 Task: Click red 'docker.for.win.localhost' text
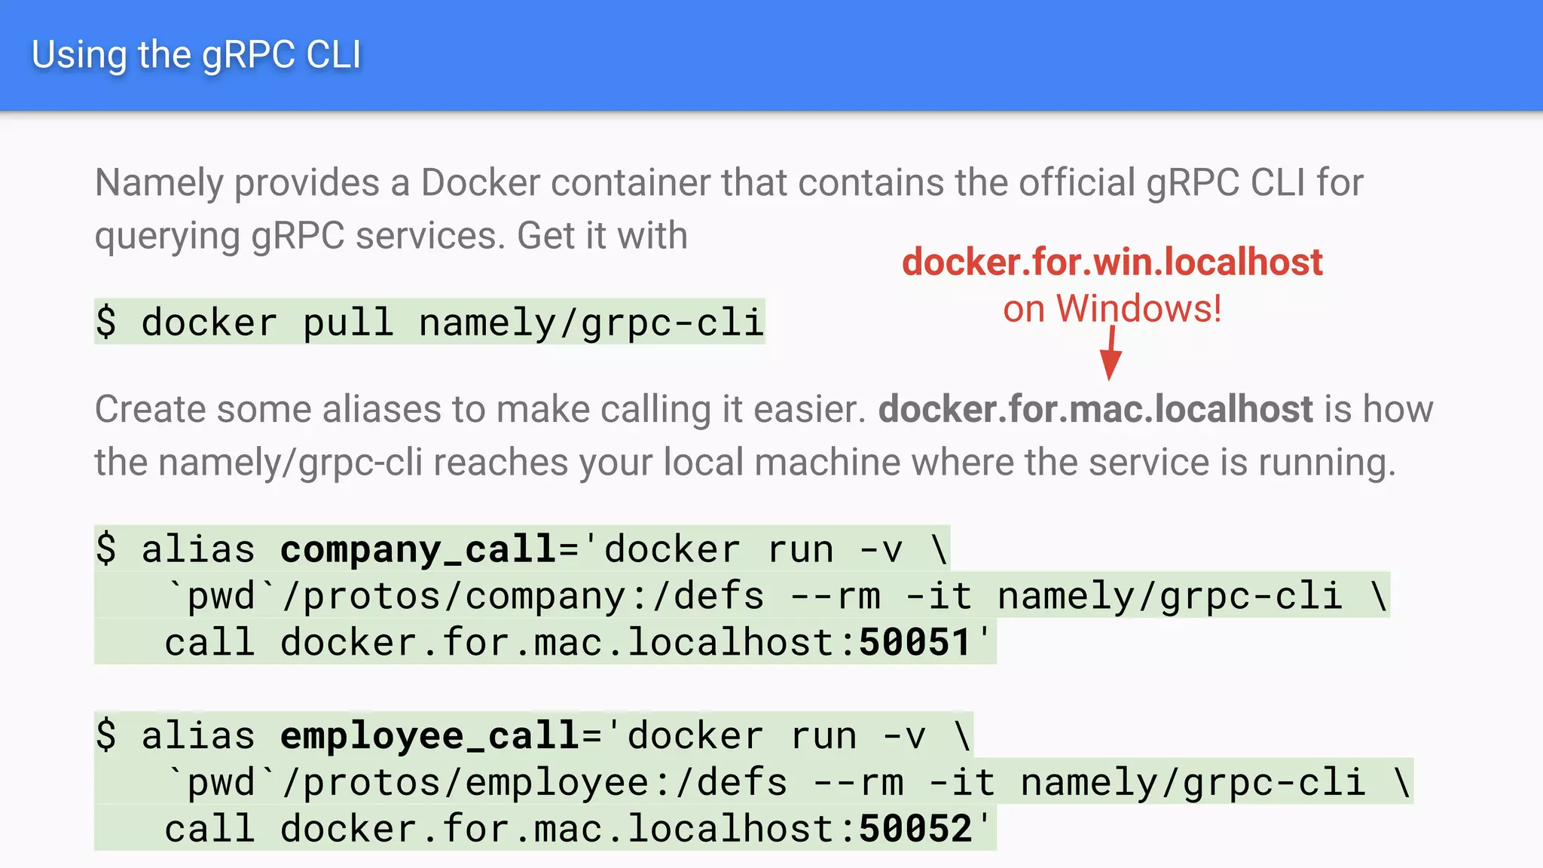tap(1112, 262)
